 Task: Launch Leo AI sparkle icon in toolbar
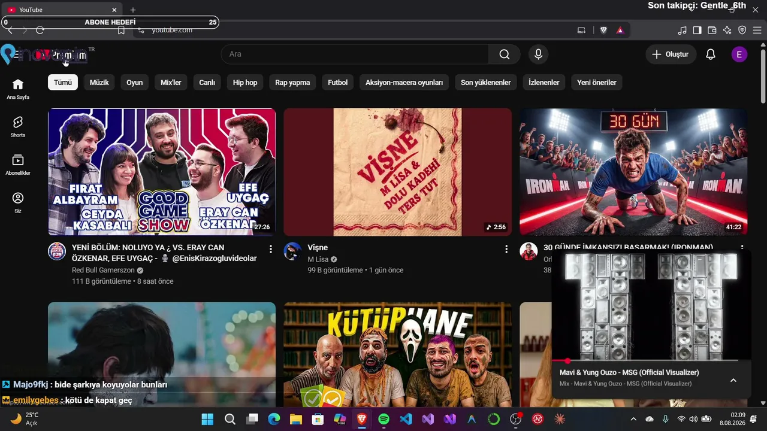727,30
